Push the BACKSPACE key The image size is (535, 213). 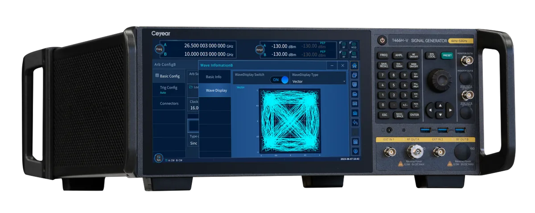[x=399, y=115]
